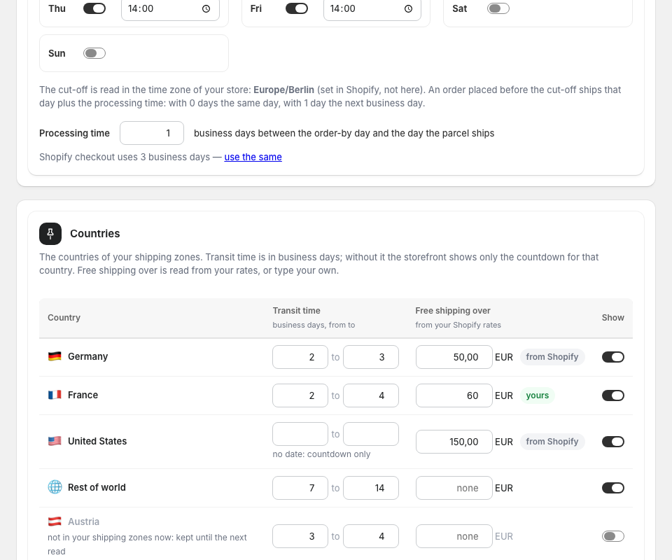The image size is (672, 560).
Task: Click Austria free shipping over field
Action: click(454, 536)
